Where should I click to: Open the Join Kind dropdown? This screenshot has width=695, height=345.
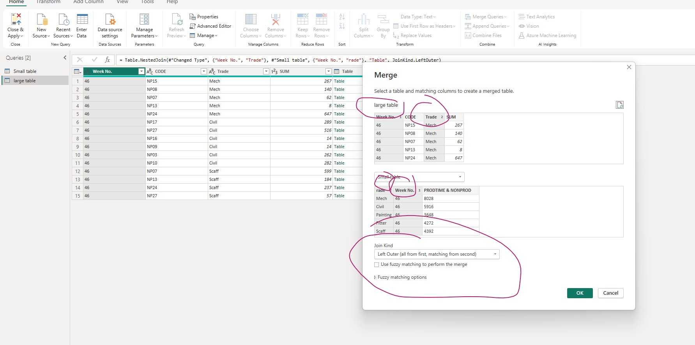coord(437,254)
